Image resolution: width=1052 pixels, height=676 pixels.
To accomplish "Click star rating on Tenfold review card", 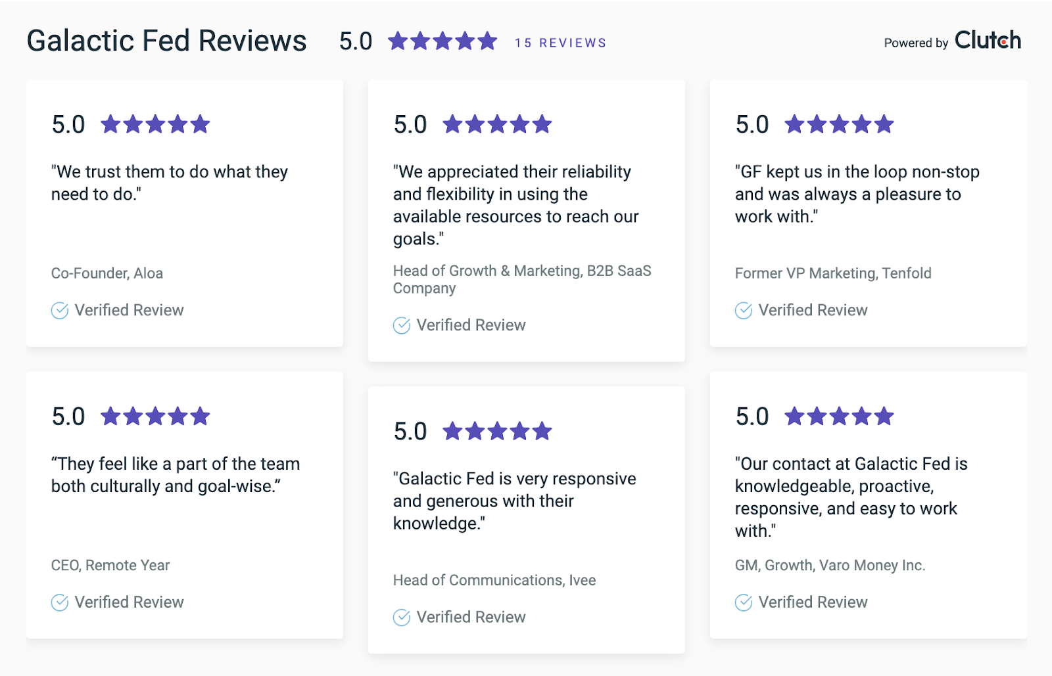I will point(839,124).
